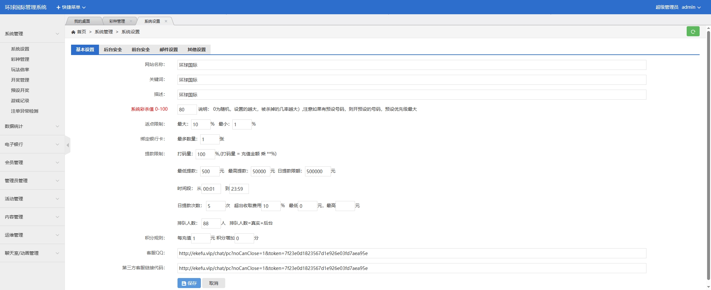Open 开奖管理 in the sidebar
Image resolution: width=711 pixels, height=290 pixels.
pos(20,80)
